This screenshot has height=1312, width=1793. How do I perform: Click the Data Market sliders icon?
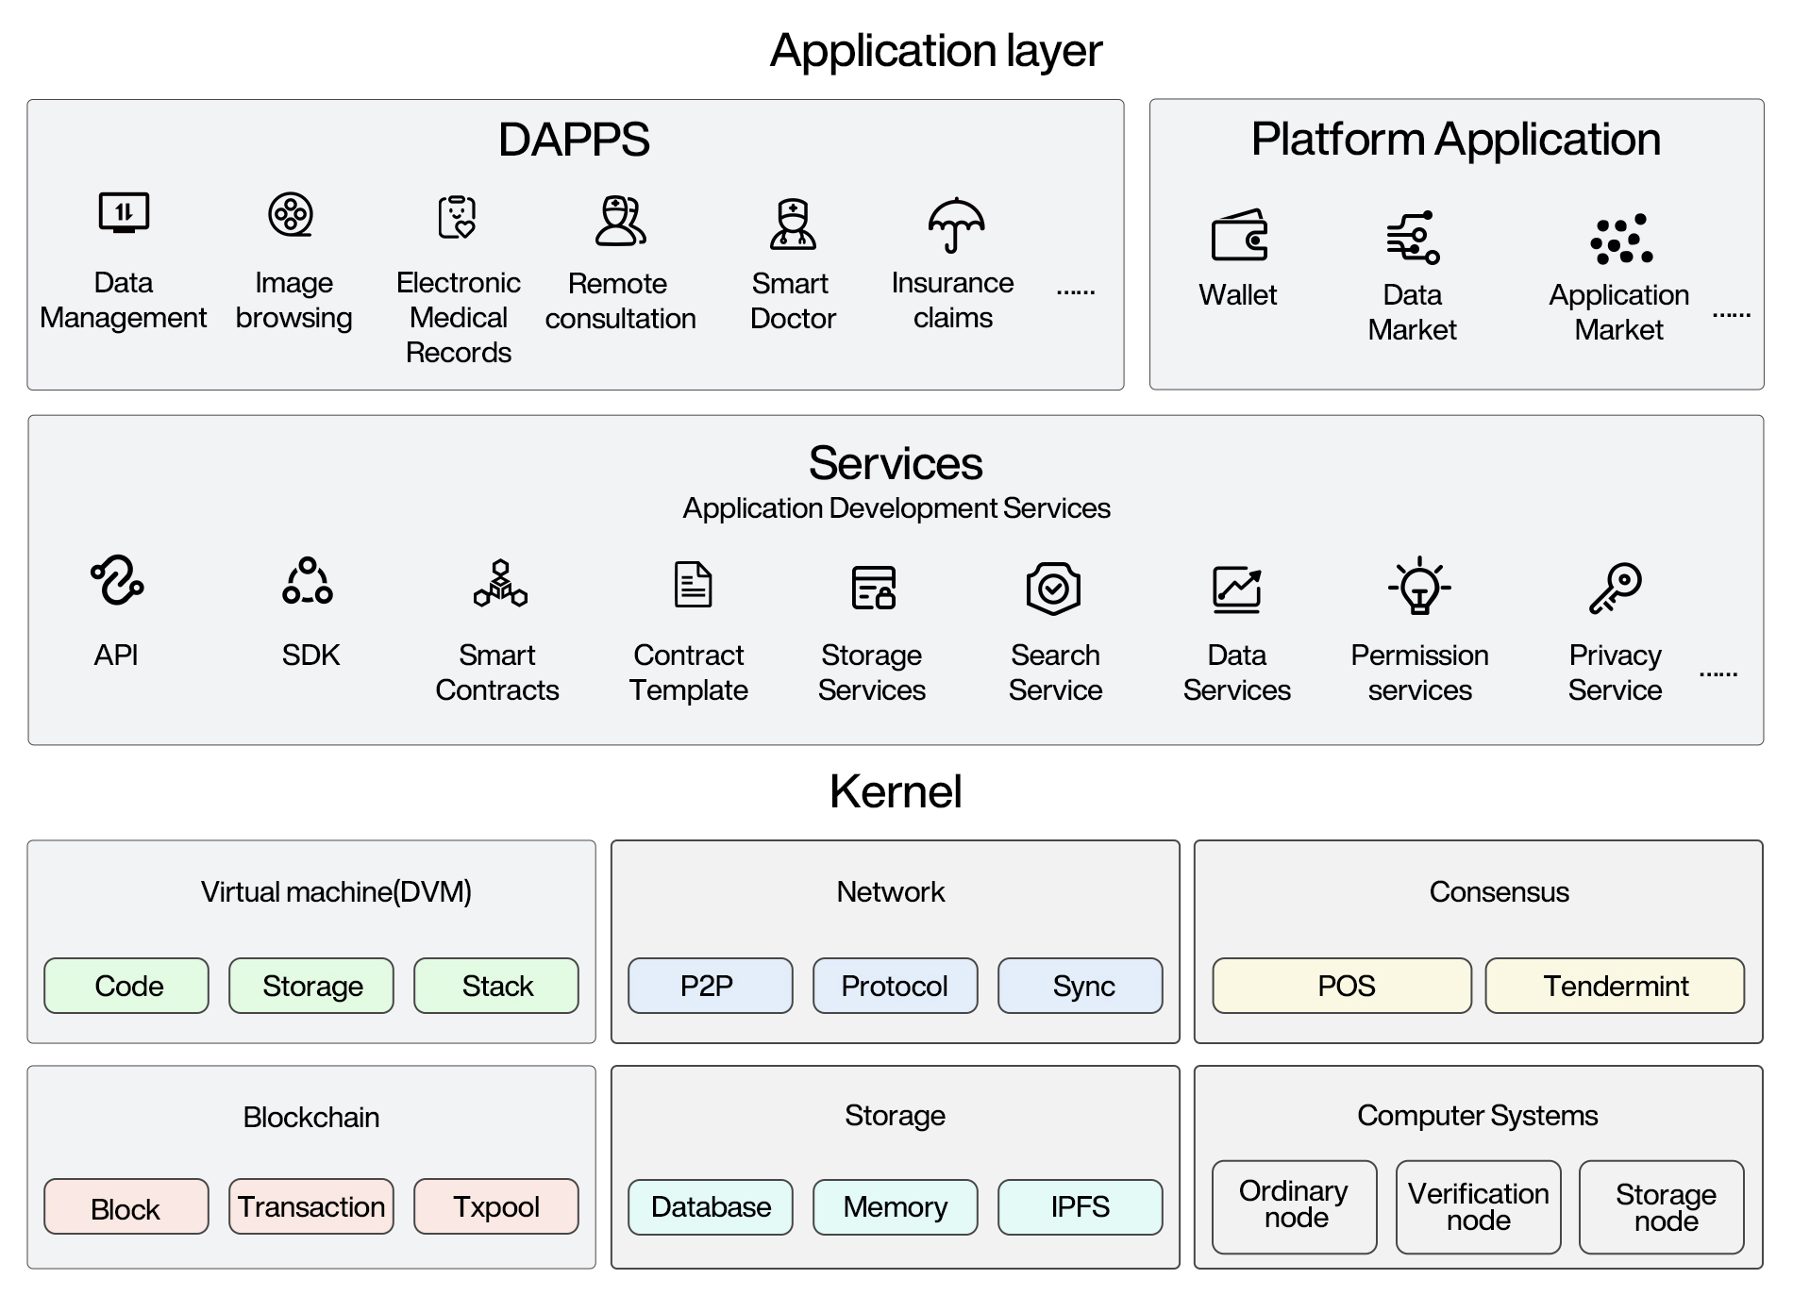coord(1413,237)
